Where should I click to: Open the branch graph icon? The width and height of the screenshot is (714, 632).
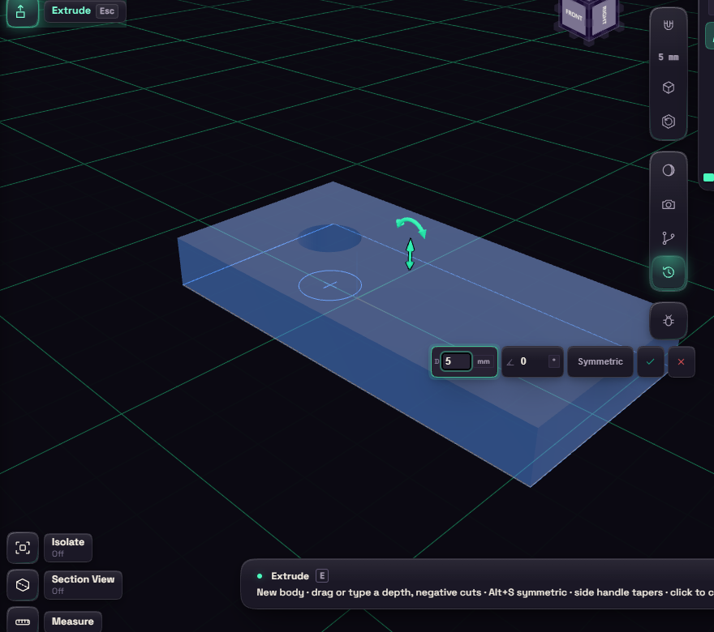click(x=668, y=238)
